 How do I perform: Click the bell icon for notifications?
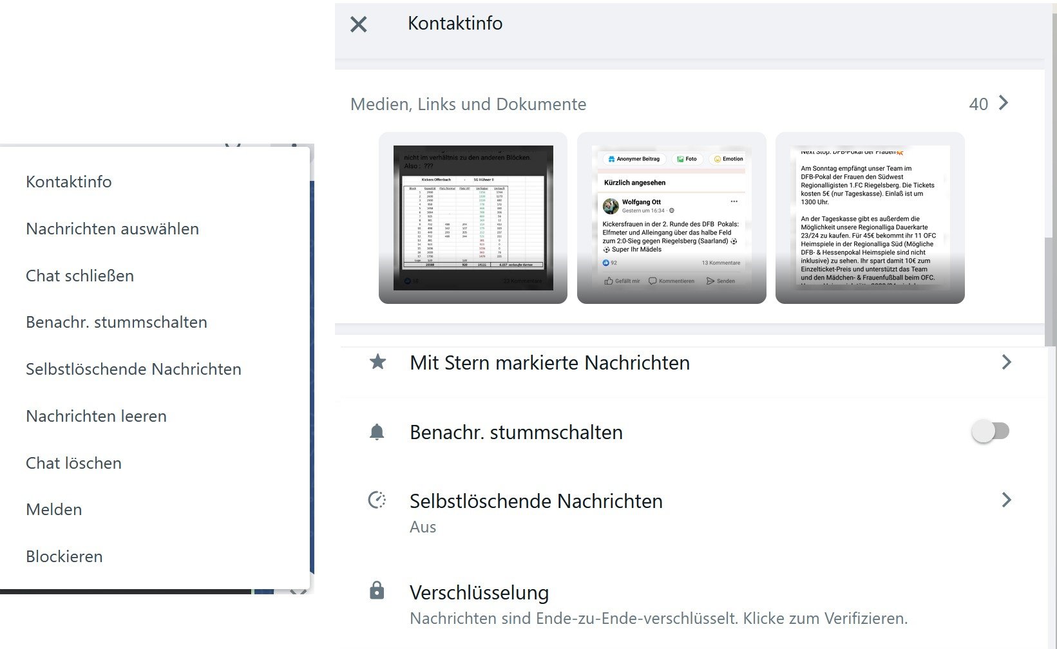pos(377,432)
